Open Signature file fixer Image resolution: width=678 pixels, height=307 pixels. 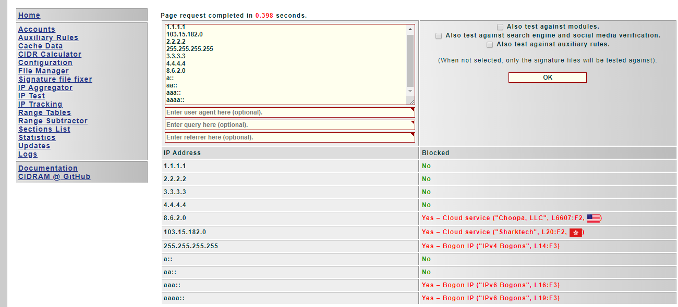click(55, 80)
